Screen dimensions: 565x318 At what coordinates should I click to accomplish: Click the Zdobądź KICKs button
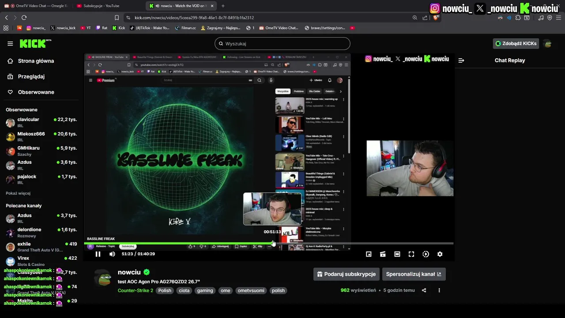pyautogui.click(x=516, y=44)
